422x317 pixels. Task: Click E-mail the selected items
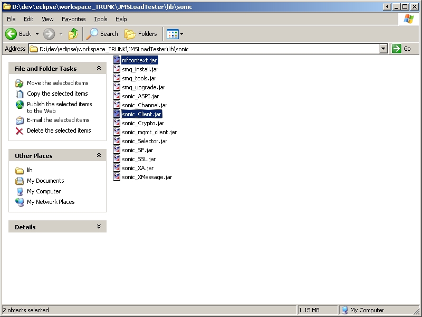click(x=58, y=120)
